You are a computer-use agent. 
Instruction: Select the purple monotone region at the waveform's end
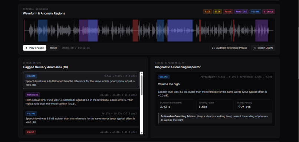point(262,30)
